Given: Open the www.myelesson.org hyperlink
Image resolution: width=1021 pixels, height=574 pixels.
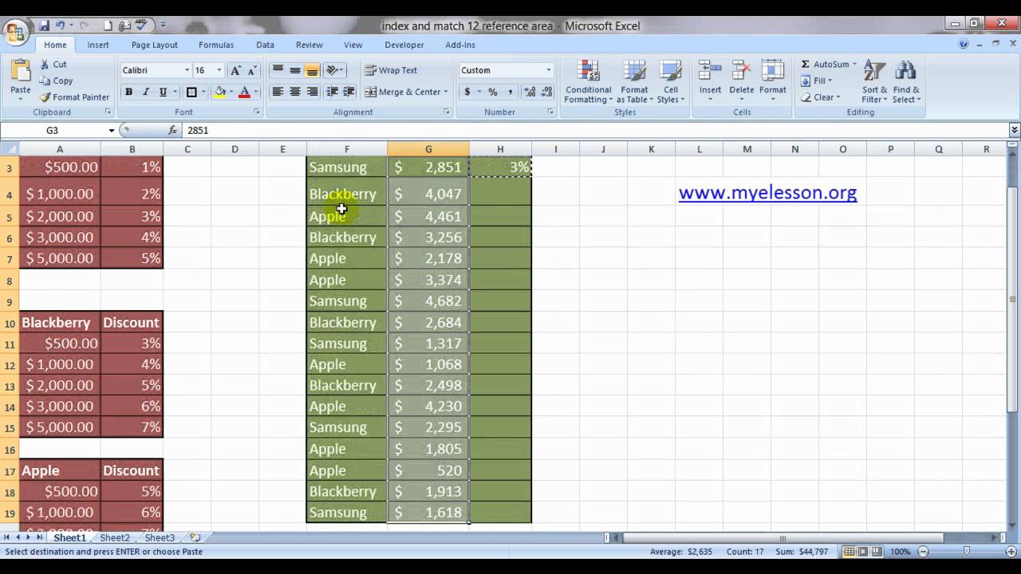Looking at the screenshot, I should 767,192.
